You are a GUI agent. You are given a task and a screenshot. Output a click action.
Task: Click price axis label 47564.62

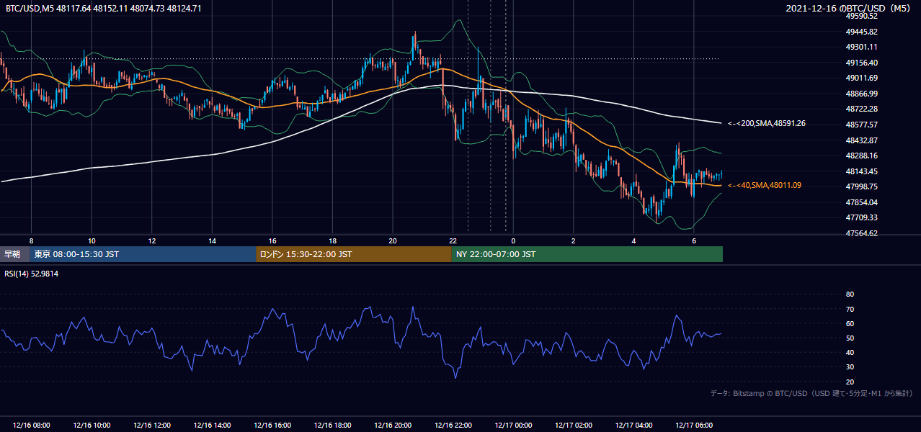click(861, 233)
